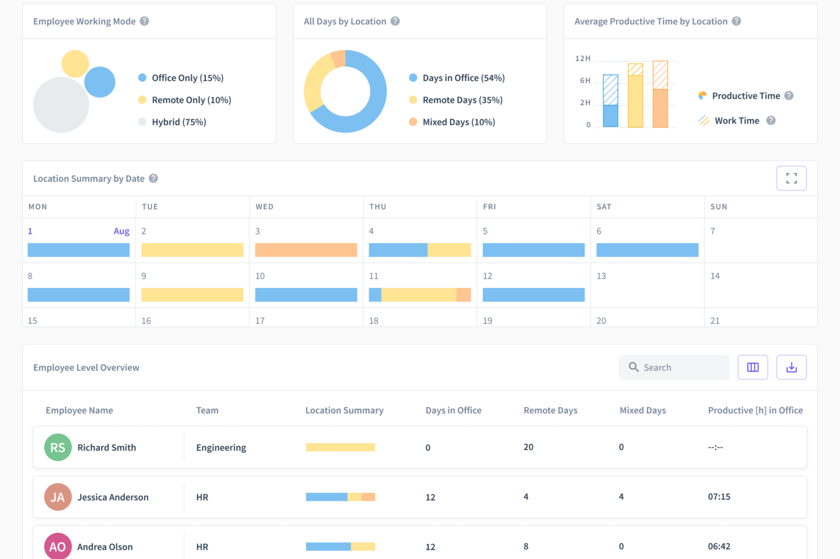840x559 pixels.
Task: Click the help icon beside Work Time legend
Action: tap(770, 120)
